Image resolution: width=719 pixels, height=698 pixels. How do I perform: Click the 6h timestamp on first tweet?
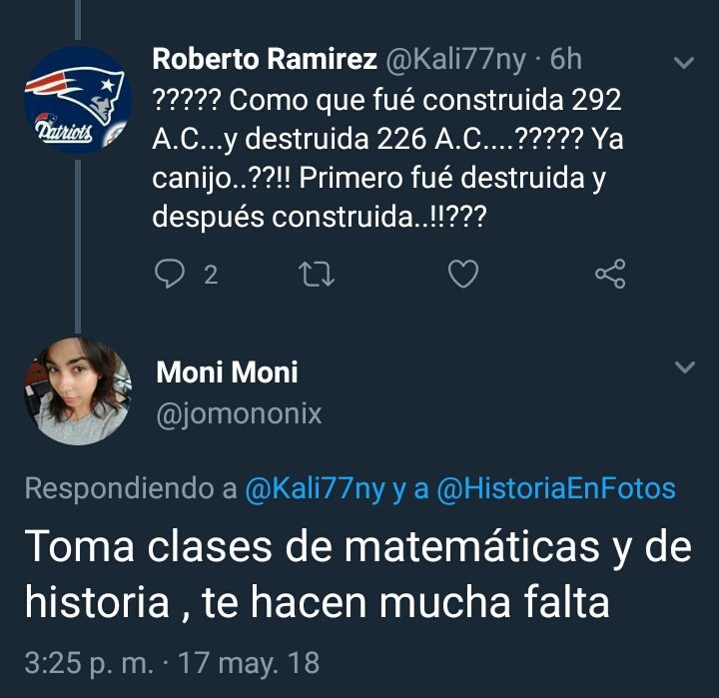(565, 60)
